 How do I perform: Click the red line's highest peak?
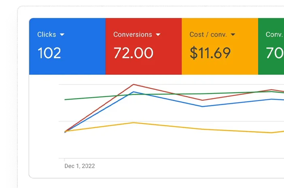(x=134, y=84)
